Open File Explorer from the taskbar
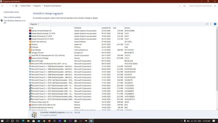218x123 pixels. tap(28, 121)
